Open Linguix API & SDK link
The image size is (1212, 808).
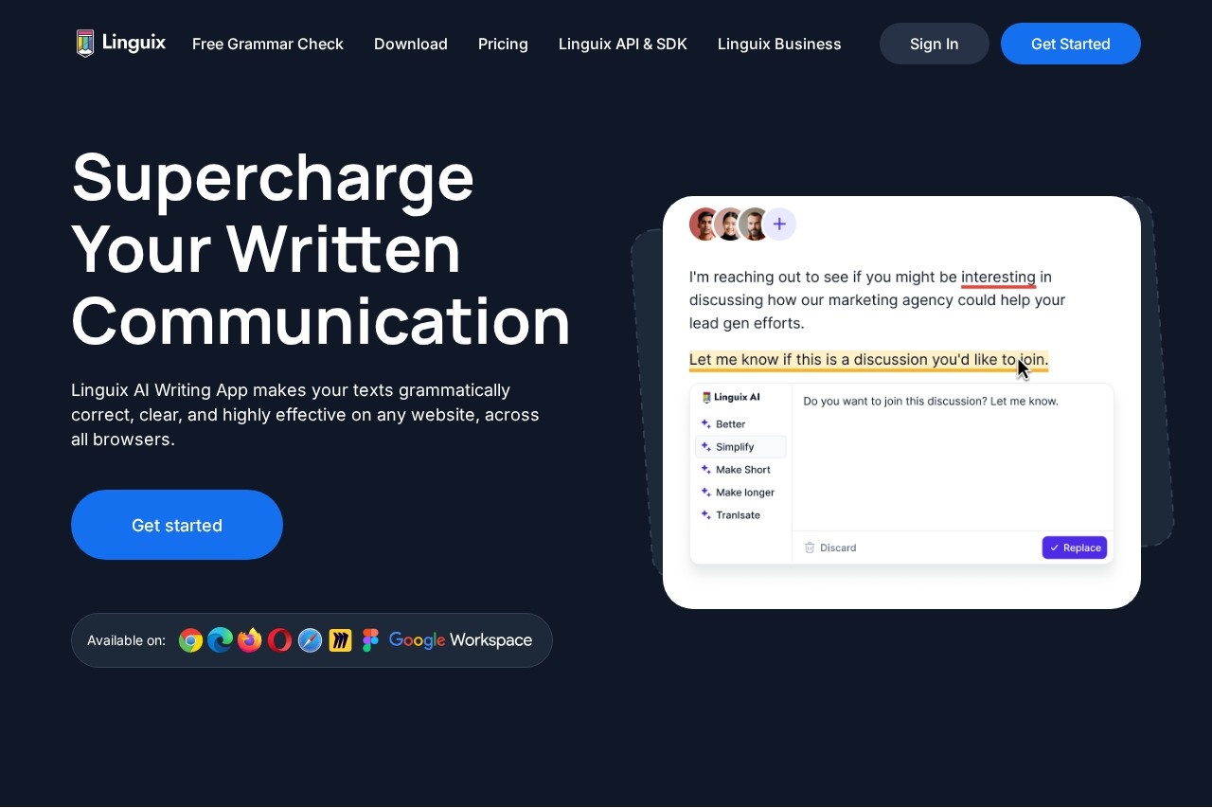[623, 44]
